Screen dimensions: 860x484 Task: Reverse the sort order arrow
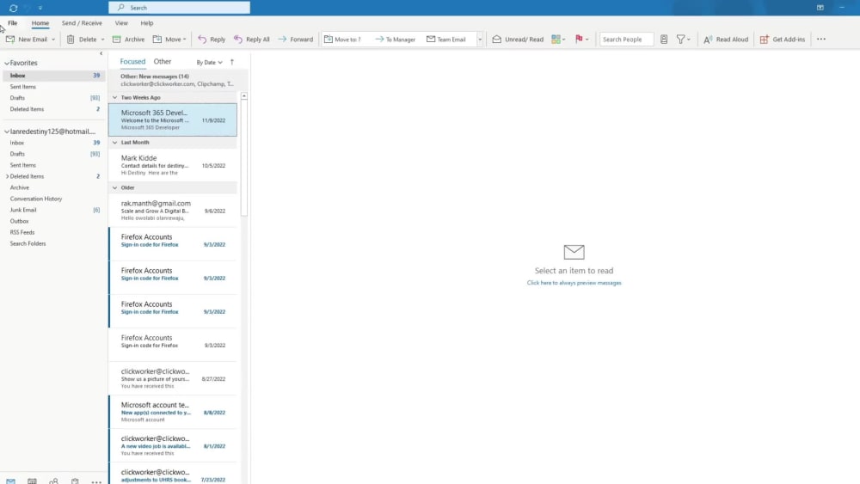pyautogui.click(x=232, y=62)
